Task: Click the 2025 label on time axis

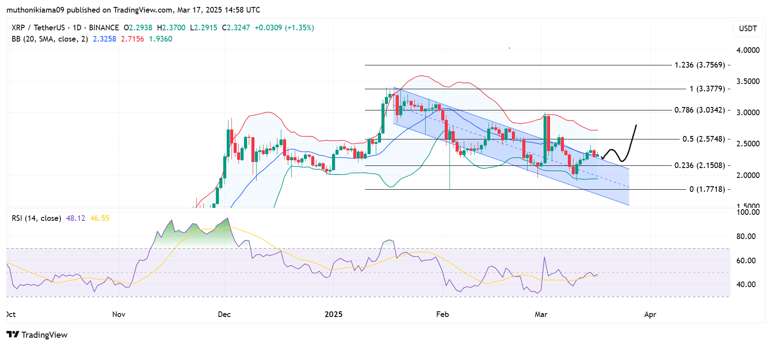Action: [333, 314]
